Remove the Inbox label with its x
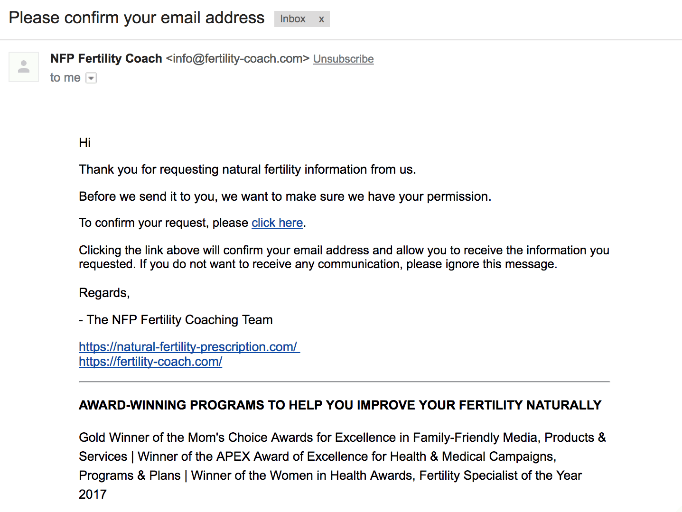682x512 pixels. point(321,19)
